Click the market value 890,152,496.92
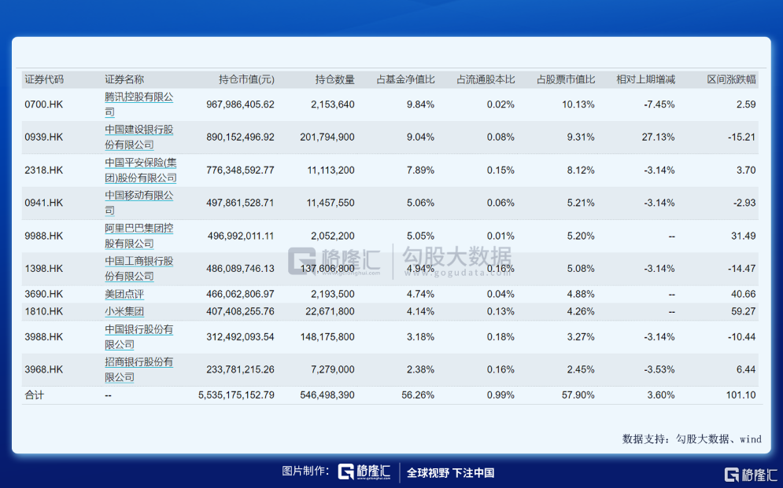The image size is (783, 488). 240,137
